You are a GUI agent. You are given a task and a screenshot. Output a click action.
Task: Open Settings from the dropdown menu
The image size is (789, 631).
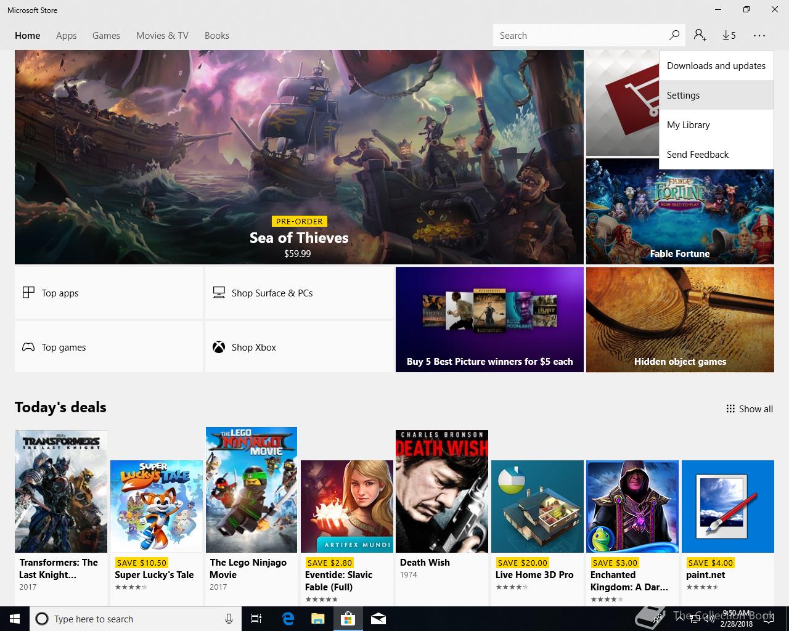(x=716, y=95)
